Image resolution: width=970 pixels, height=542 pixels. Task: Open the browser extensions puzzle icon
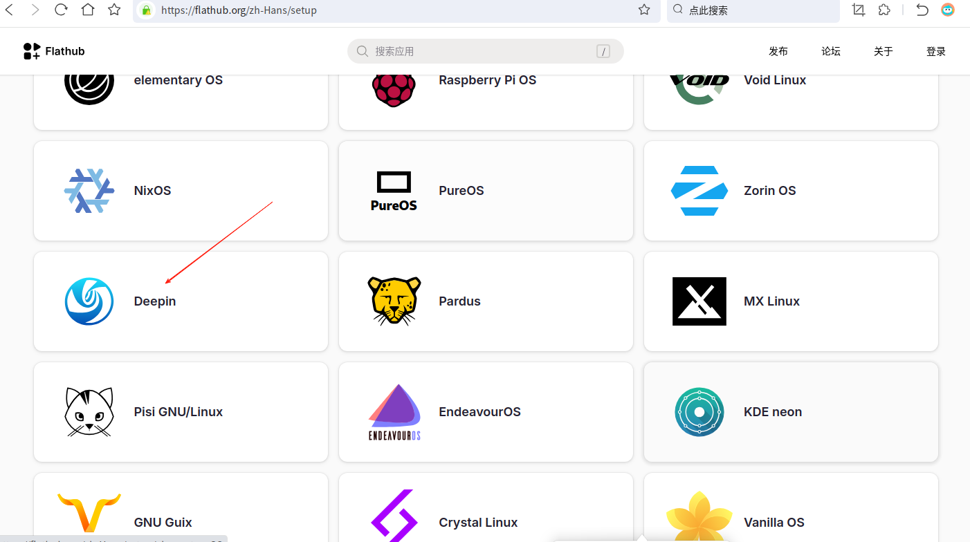pyautogui.click(x=884, y=10)
